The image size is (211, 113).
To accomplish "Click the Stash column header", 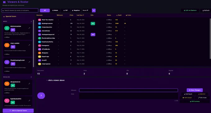I will tap(119, 15).
